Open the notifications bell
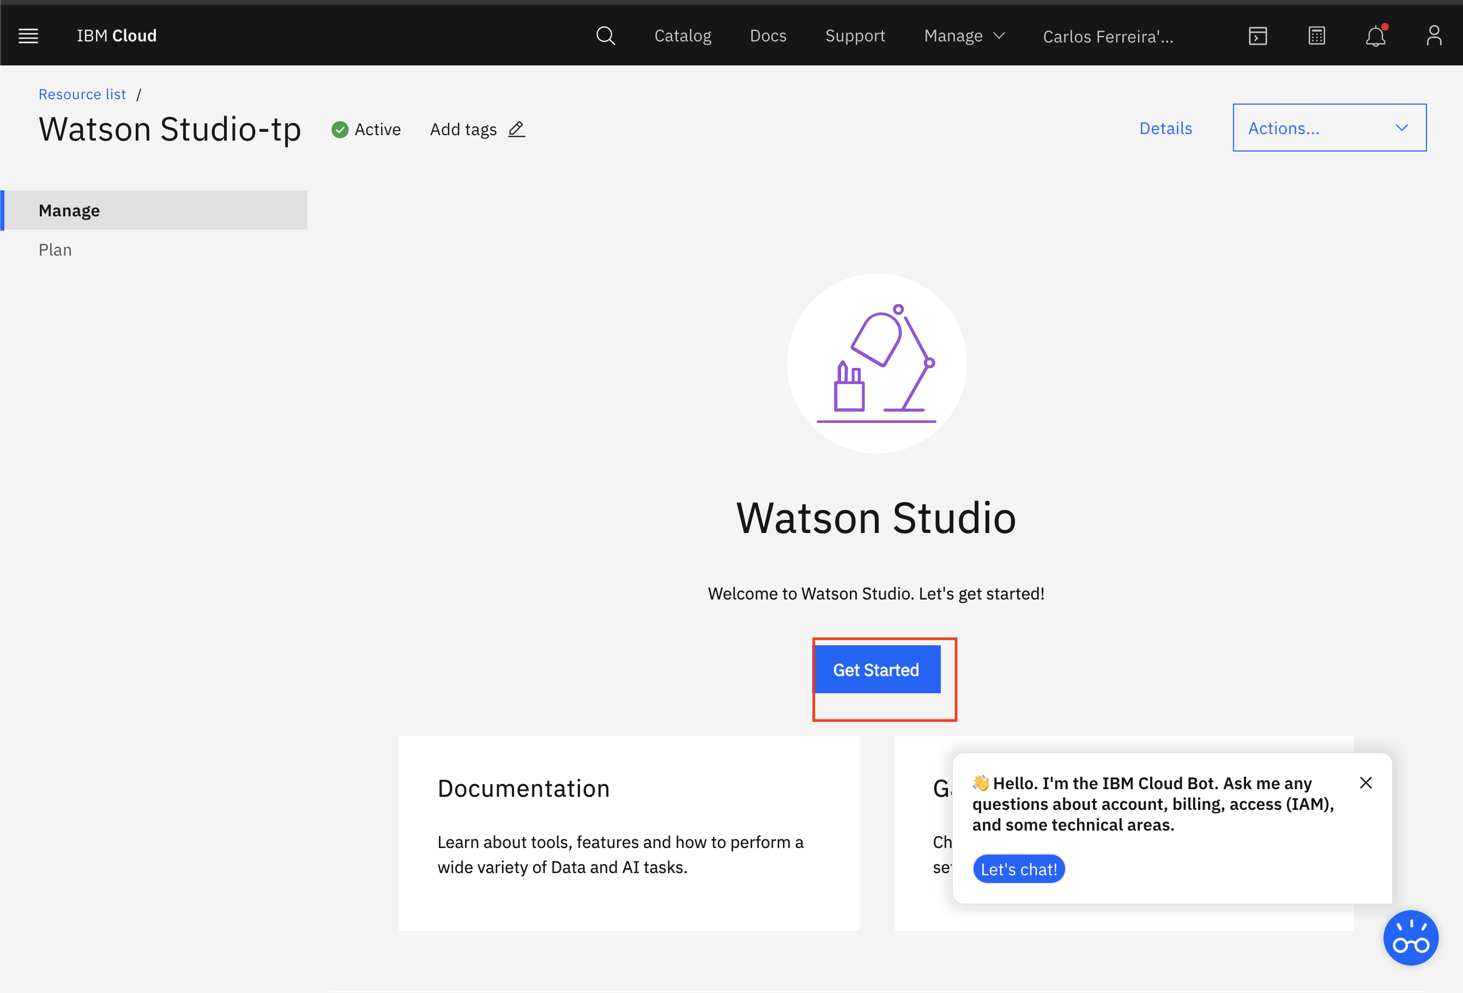The height and width of the screenshot is (993, 1463). pyautogui.click(x=1375, y=36)
